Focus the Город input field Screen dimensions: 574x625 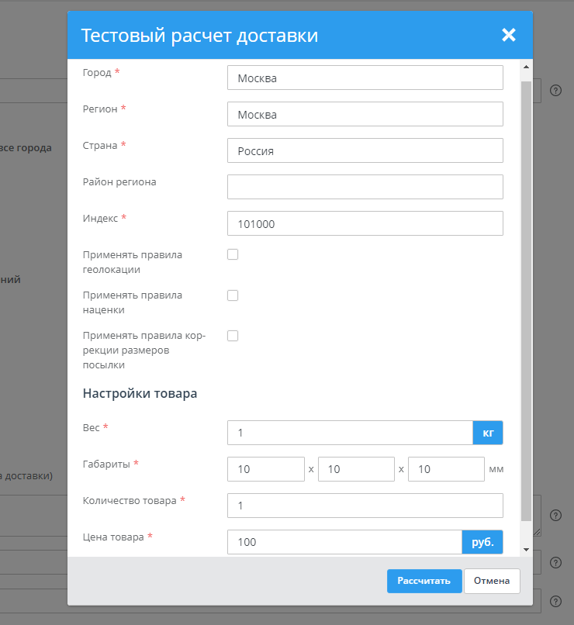click(365, 78)
